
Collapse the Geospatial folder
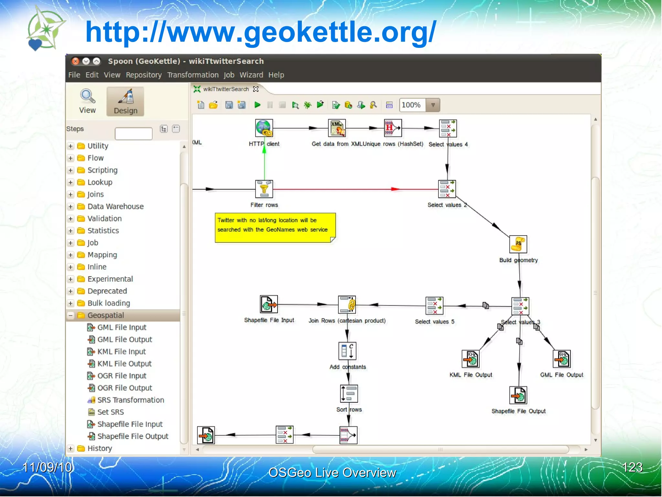coord(70,315)
